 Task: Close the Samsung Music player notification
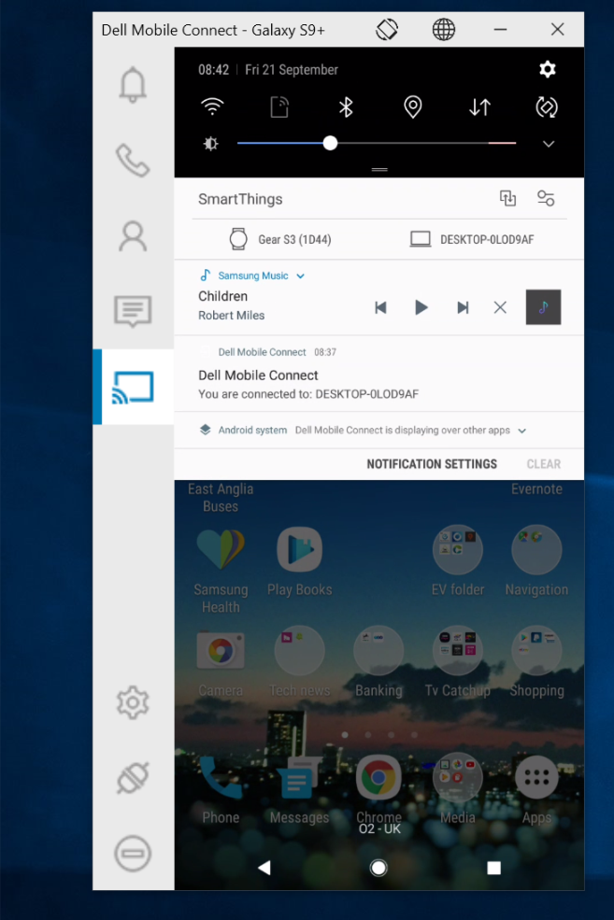[500, 307]
